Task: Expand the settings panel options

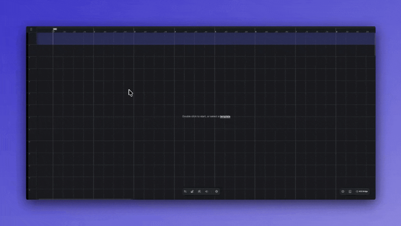Action: [343, 191]
